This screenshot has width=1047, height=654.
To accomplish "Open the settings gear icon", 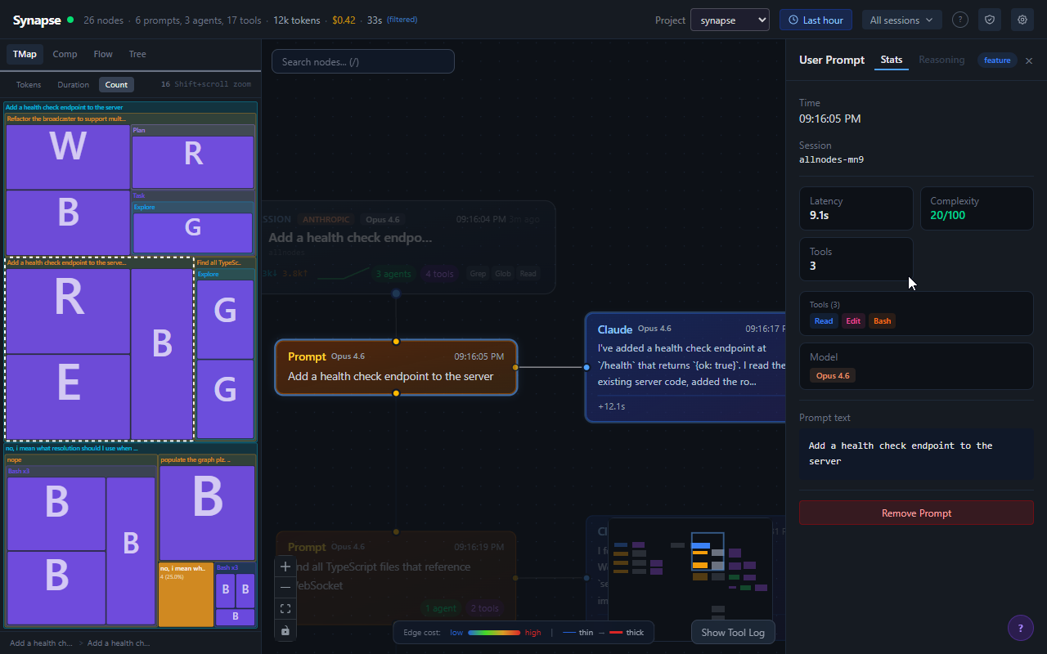I will pyautogui.click(x=1022, y=19).
